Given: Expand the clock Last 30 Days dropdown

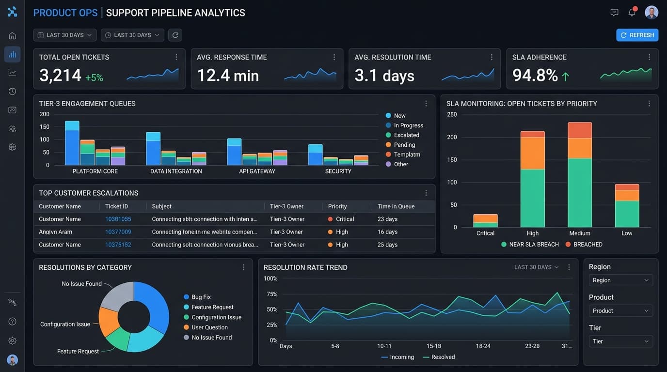Looking at the screenshot, I should (132, 35).
